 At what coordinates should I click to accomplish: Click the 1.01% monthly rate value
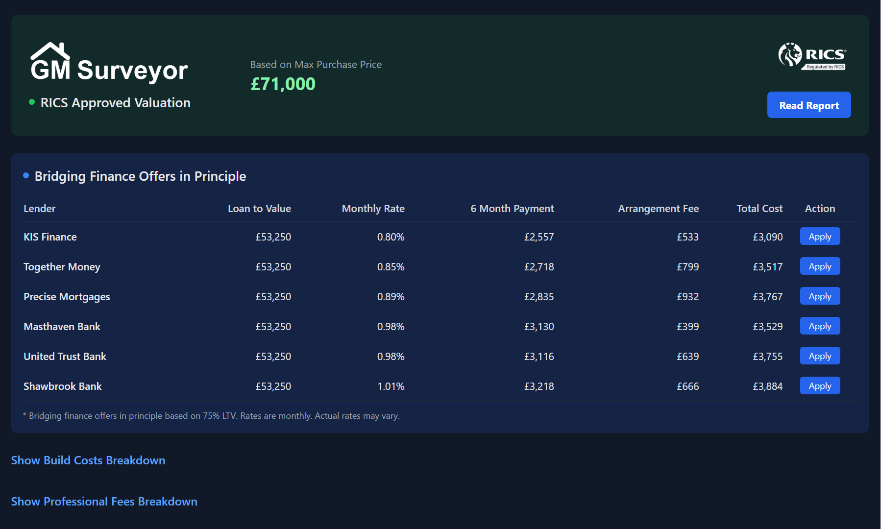click(x=391, y=386)
